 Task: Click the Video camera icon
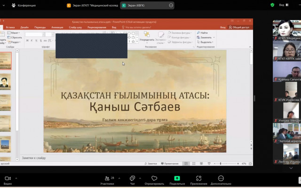coord(8,179)
